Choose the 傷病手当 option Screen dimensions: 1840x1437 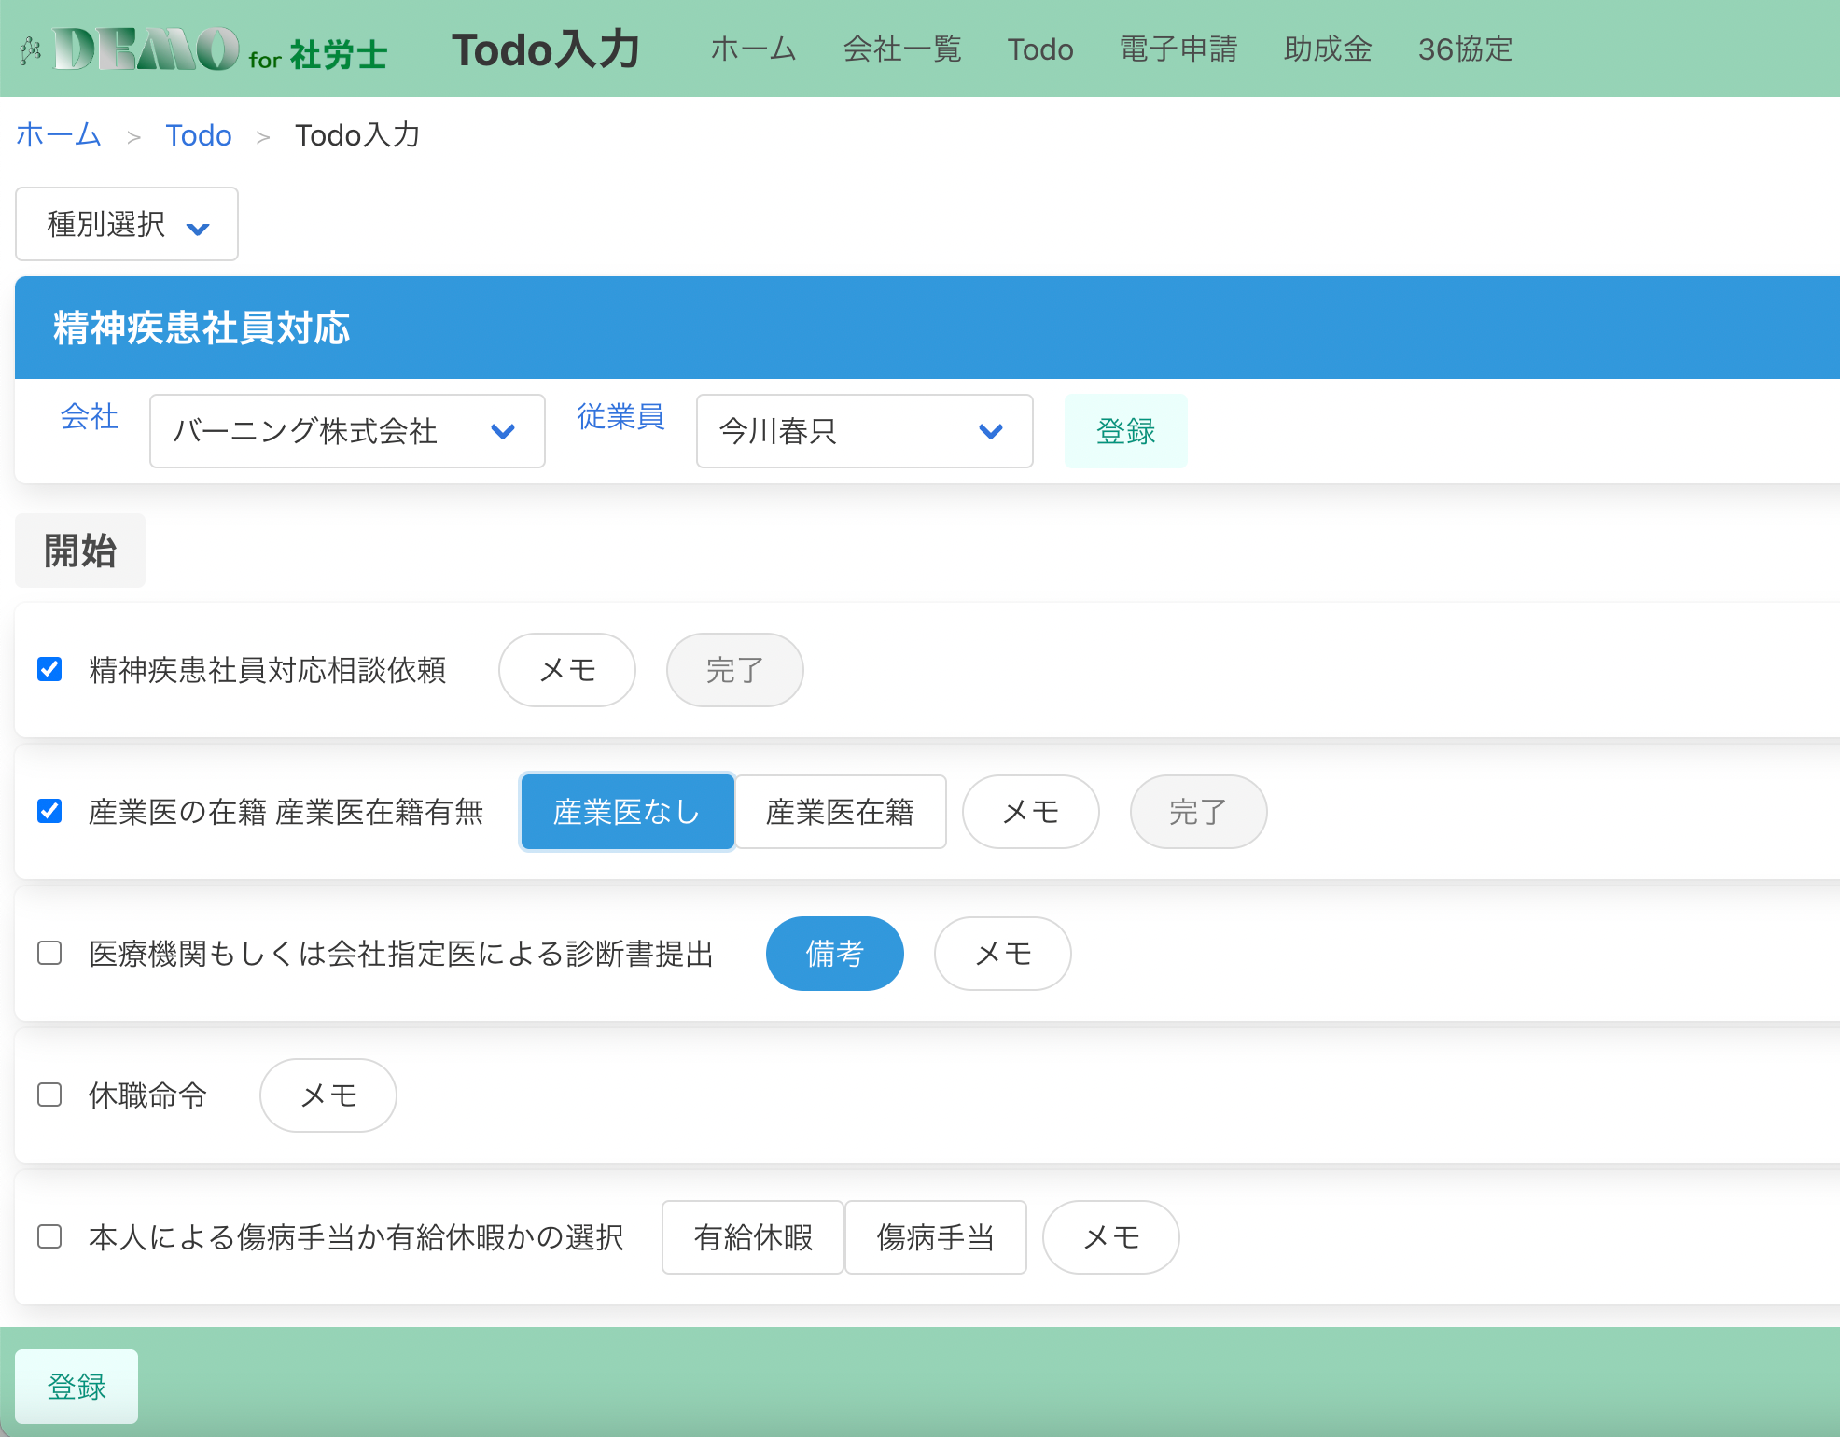point(935,1237)
